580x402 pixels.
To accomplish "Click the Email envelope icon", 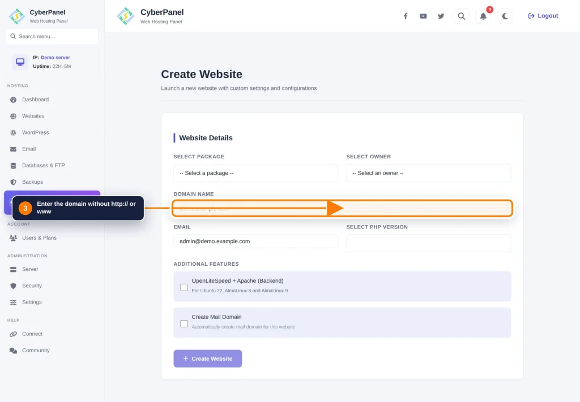I will pyautogui.click(x=14, y=149).
